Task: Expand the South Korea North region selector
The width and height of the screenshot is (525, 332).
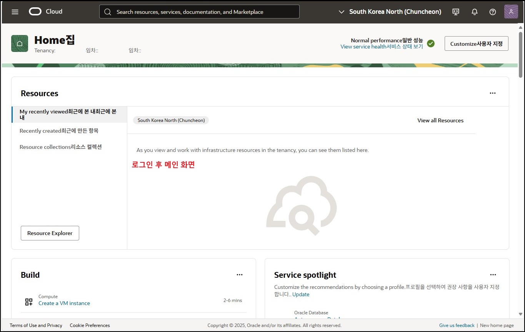Action: [390, 12]
